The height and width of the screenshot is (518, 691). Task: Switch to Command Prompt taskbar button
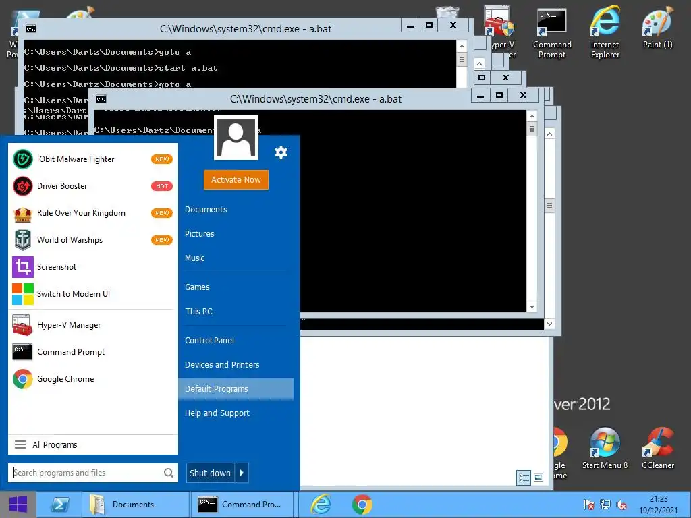[242, 505]
